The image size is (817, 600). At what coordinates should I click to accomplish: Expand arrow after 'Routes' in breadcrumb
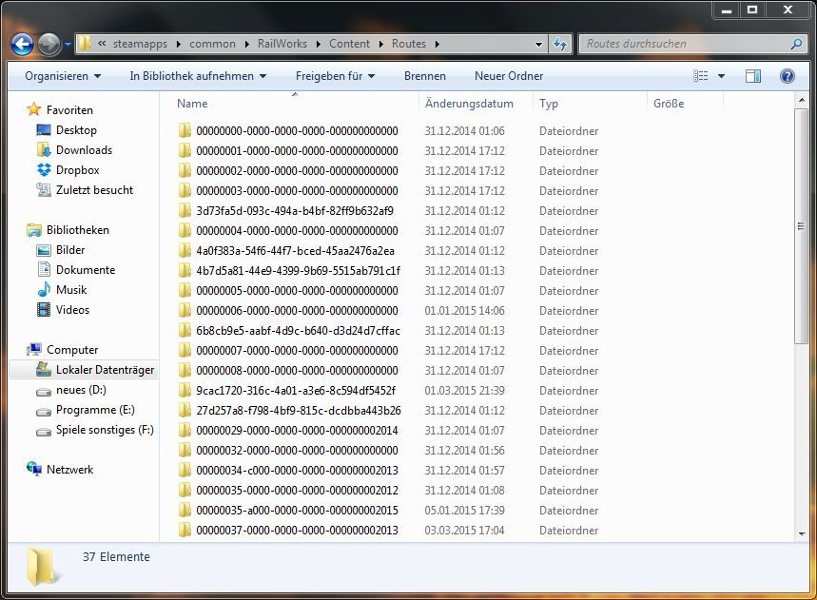(x=437, y=45)
